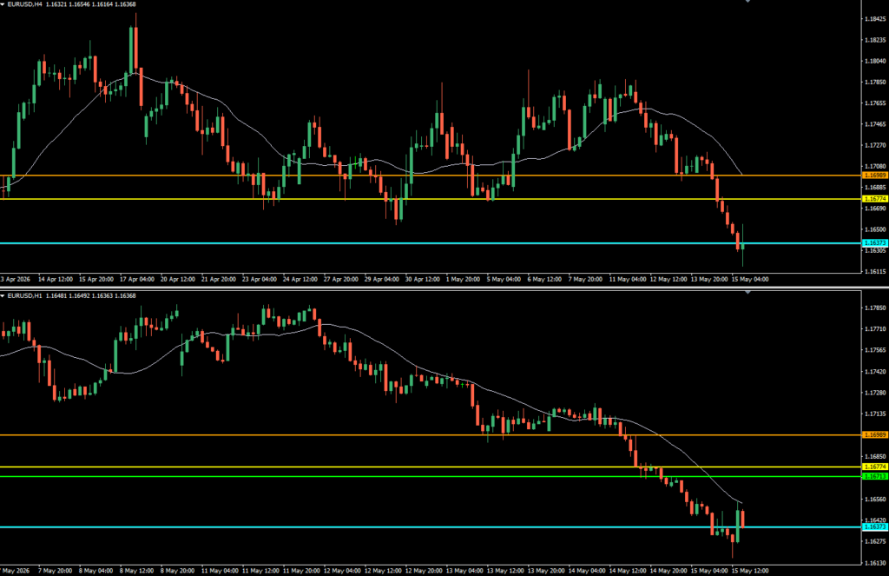Image resolution: width=889 pixels, height=576 pixels.
Task: Click 1.16115 on the H4 price scale
Action: coord(875,271)
